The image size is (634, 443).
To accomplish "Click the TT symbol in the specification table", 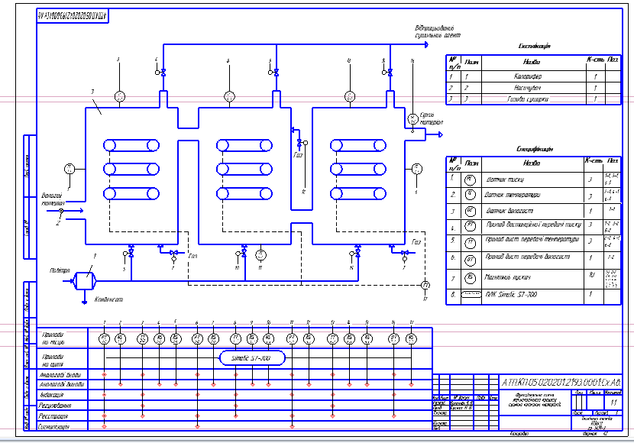I will [470, 243].
